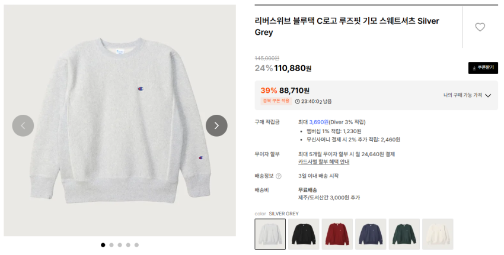504x255 pixels.
Task: Open card installment benefits link
Action: tap(323, 162)
